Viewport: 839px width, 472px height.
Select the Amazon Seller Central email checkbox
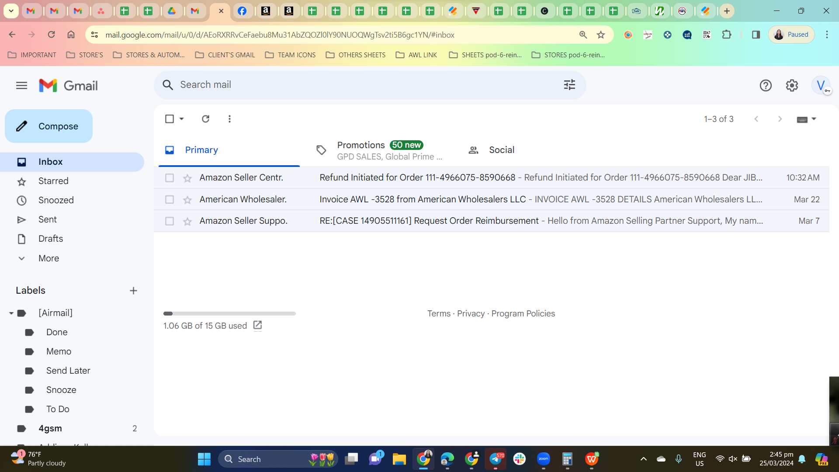coord(170,178)
